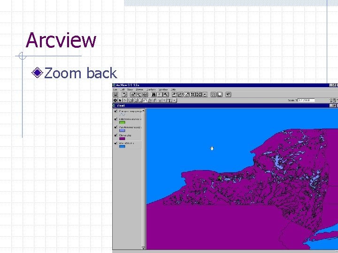The width and height of the screenshot is (338, 253).
Task: Select the Pan hand tool
Action: click(145, 100)
